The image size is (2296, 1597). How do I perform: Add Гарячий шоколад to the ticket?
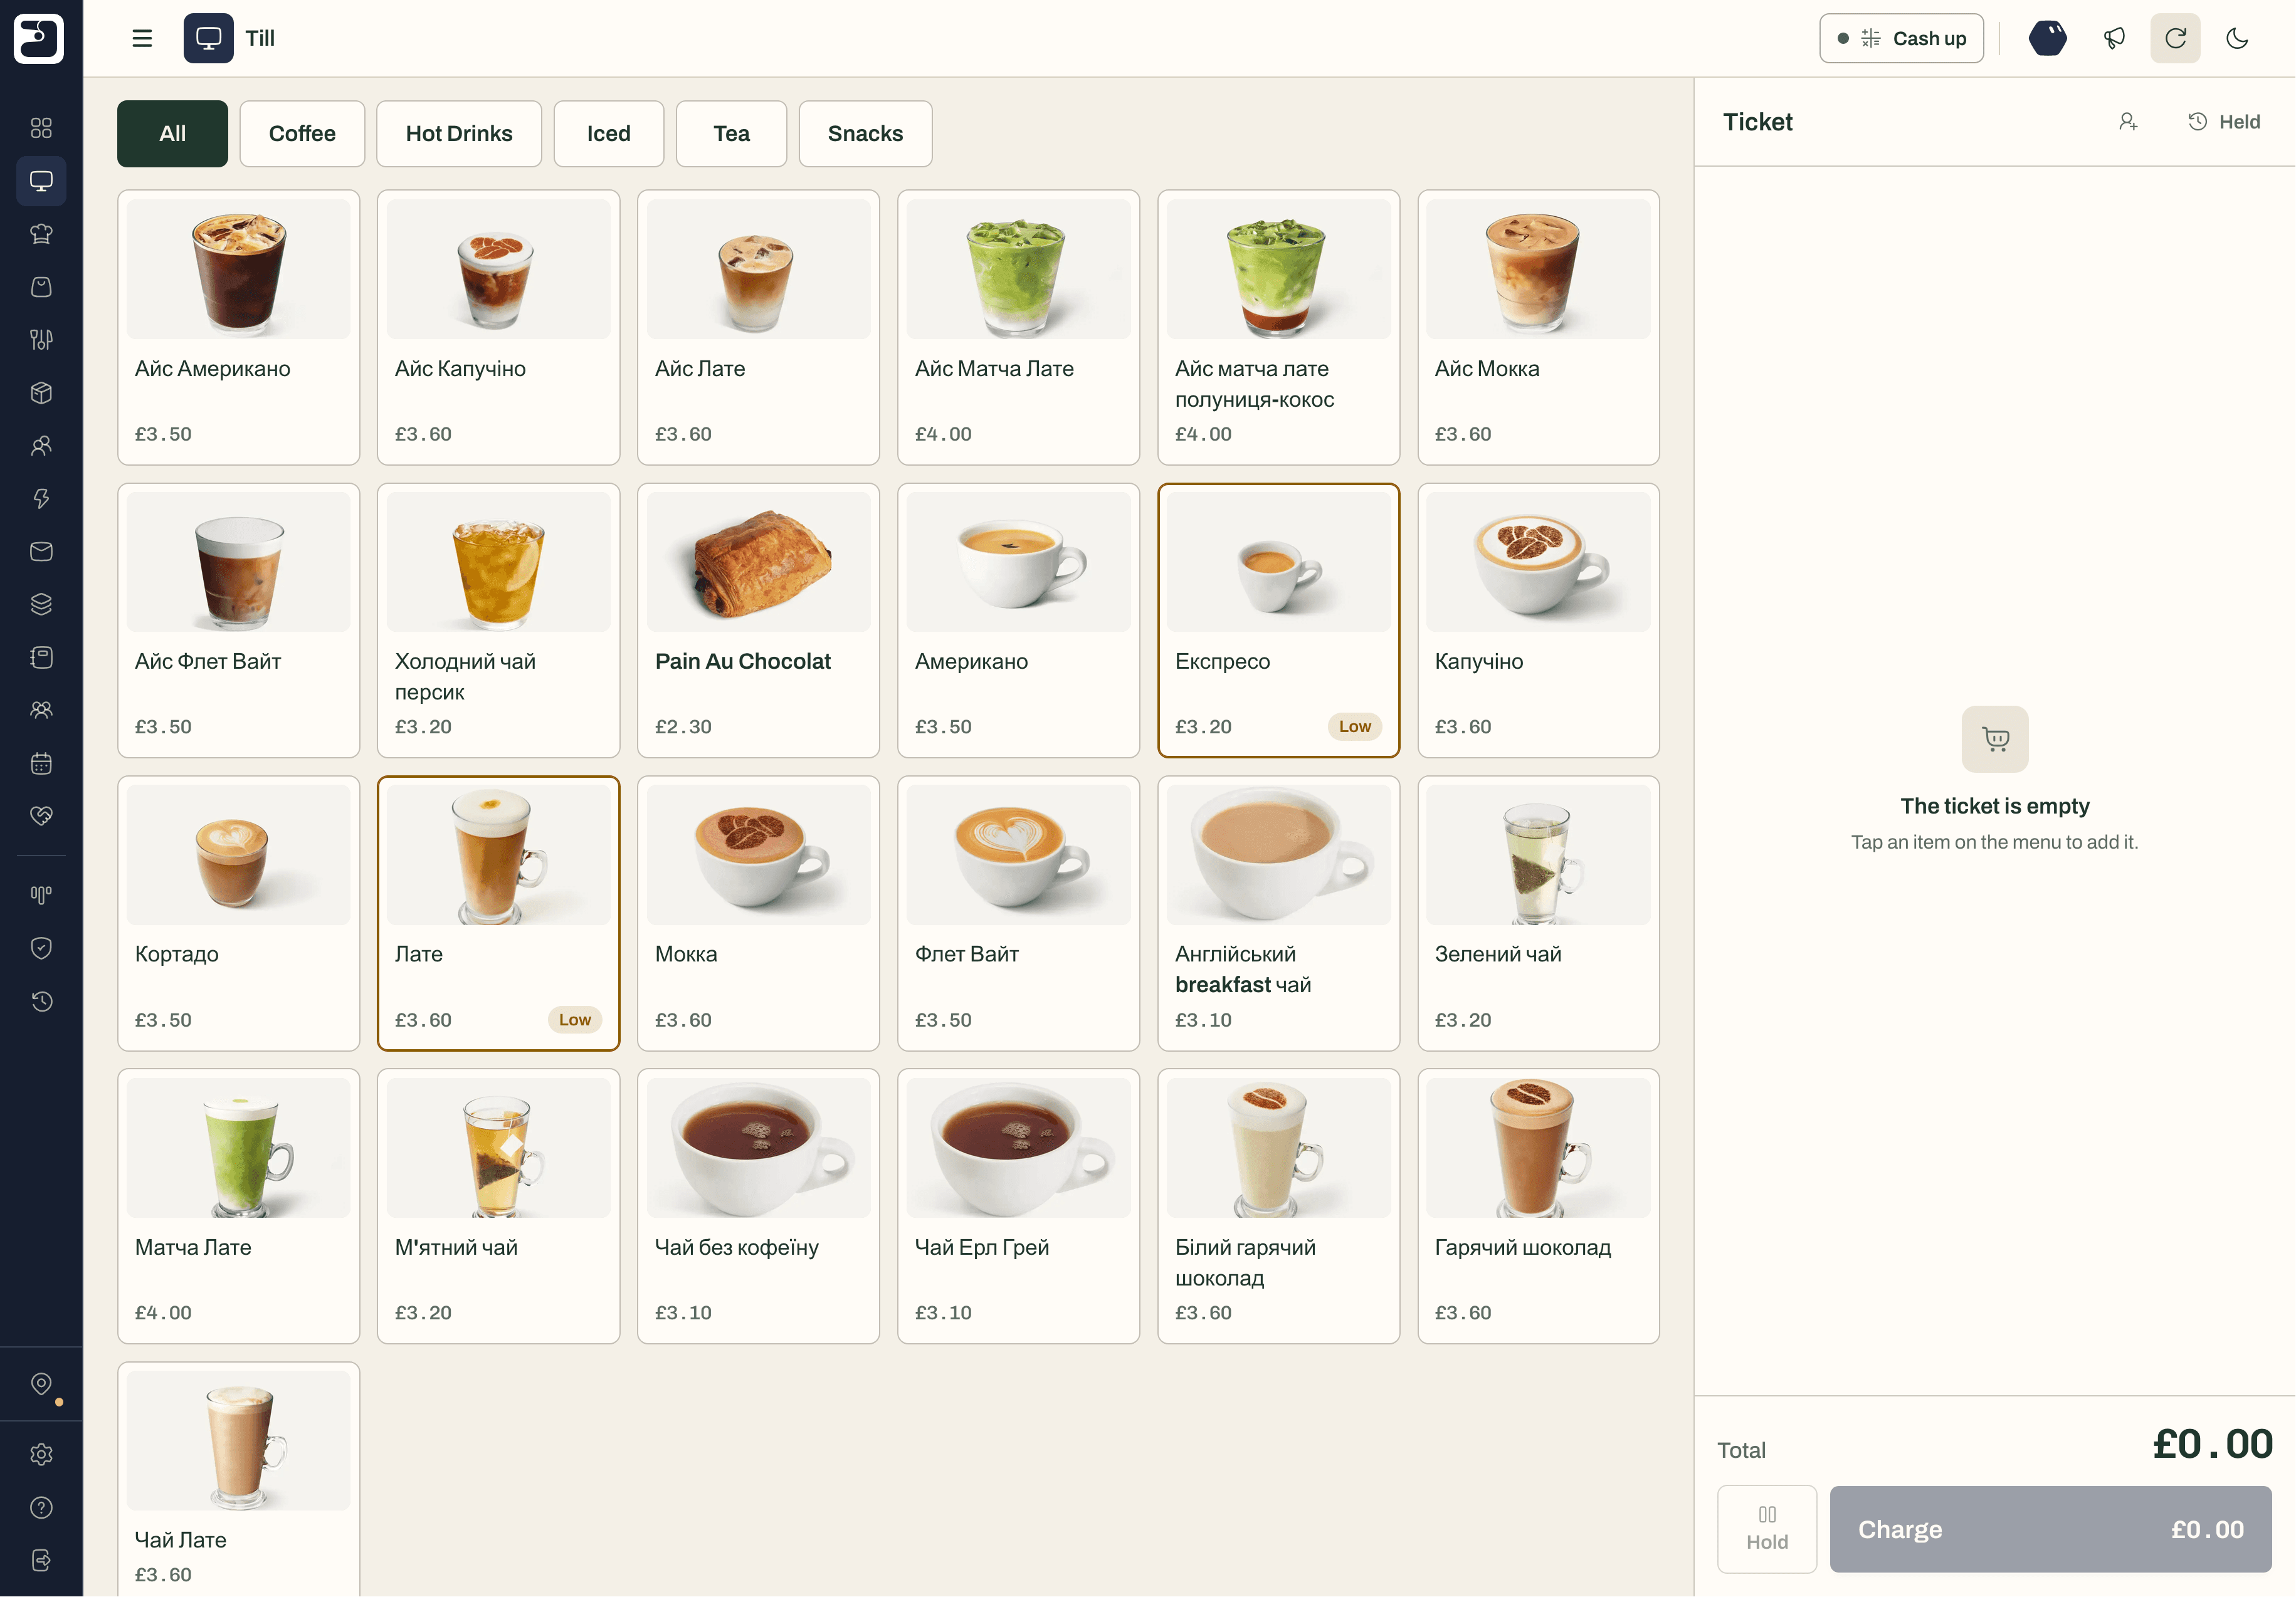1538,1207
